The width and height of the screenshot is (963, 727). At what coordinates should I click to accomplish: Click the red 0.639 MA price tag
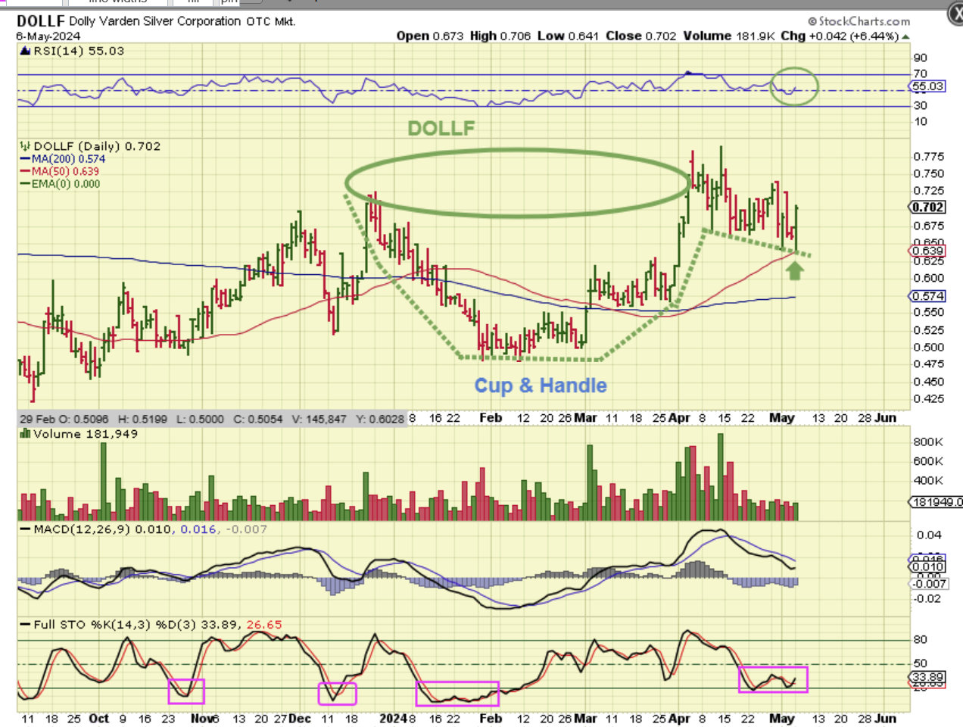tap(928, 251)
